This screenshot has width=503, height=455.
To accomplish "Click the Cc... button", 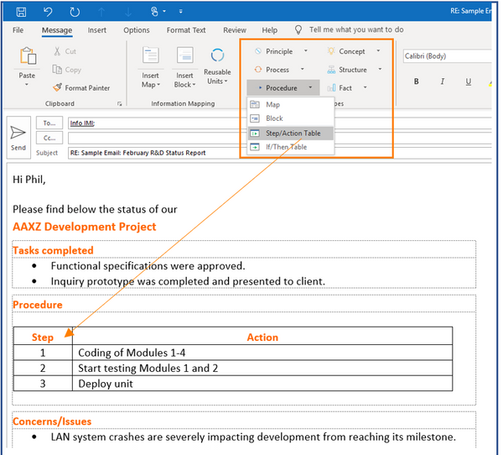I will tap(49, 138).
